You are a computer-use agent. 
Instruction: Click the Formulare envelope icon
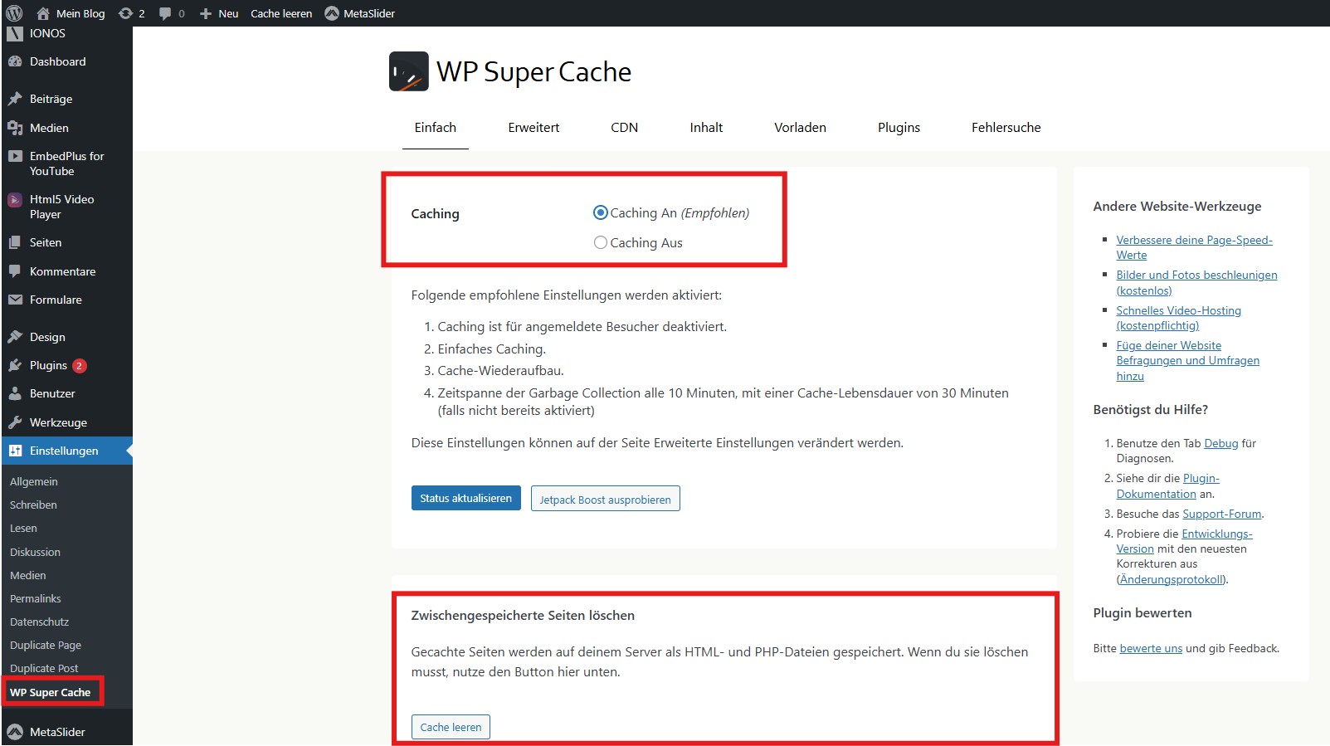click(x=15, y=300)
